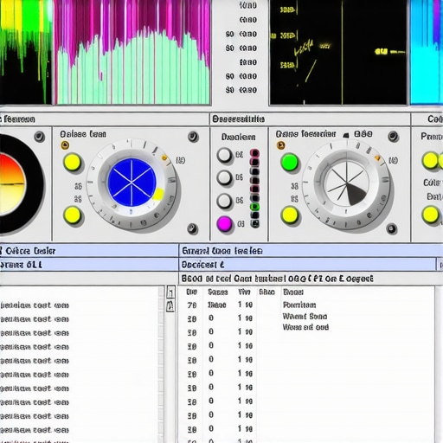
Task: Click the magenta and mint spectrum display
Action: [x=132, y=52]
